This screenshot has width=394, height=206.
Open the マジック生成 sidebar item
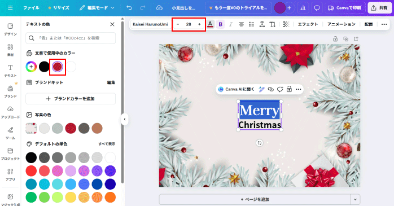click(10, 199)
